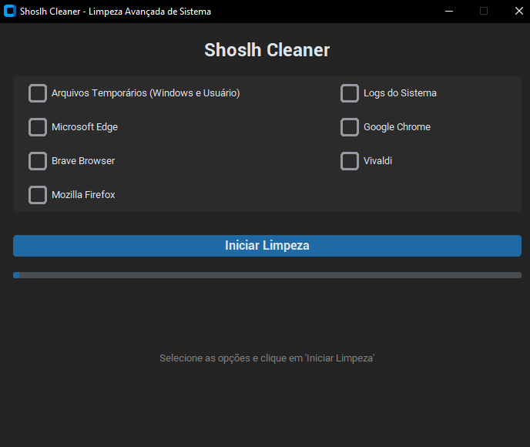Viewport: 530px width, 447px height.
Task: Click the Iniciar Limpeza button
Action: pyautogui.click(x=267, y=246)
